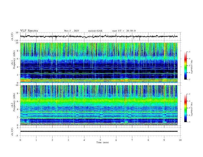Click the 'station=GAK' label

point(95,31)
